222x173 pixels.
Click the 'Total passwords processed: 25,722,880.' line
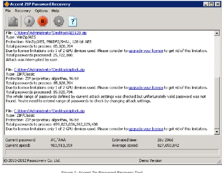(40, 55)
